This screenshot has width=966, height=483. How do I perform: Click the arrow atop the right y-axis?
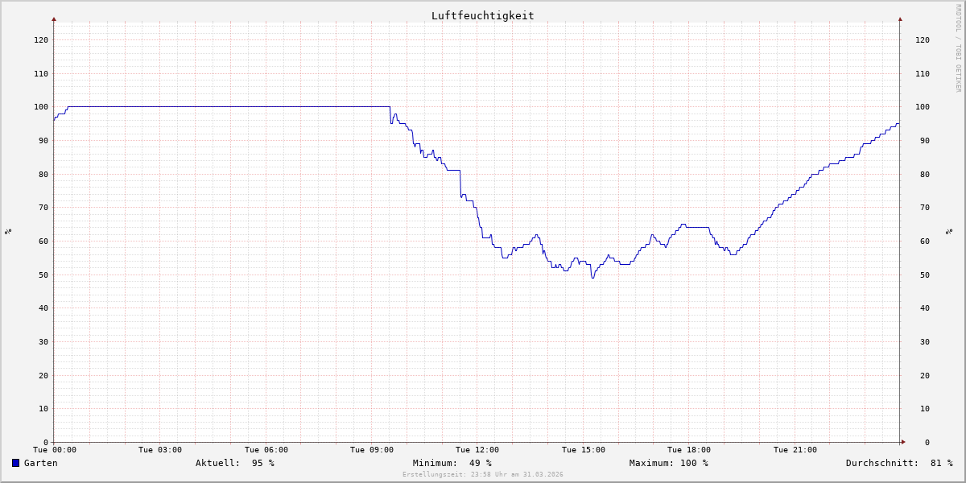tap(900, 19)
